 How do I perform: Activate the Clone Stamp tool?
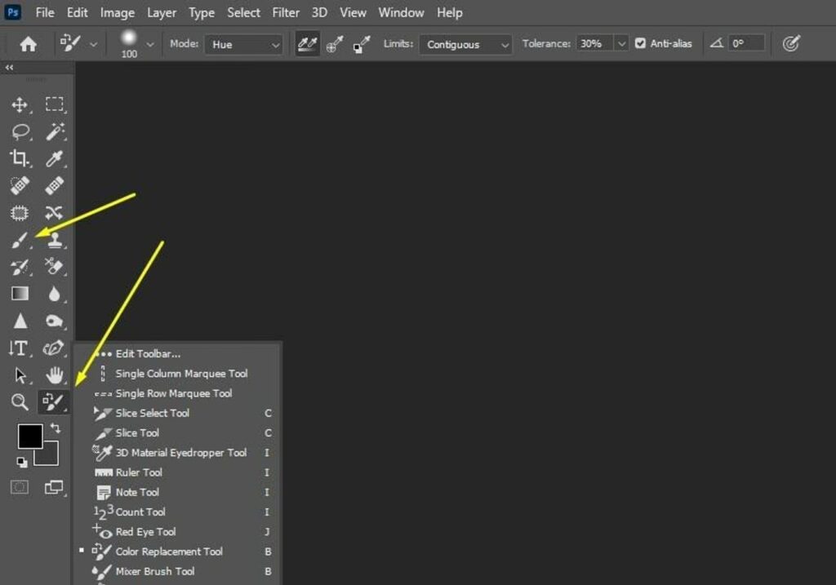click(x=55, y=240)
